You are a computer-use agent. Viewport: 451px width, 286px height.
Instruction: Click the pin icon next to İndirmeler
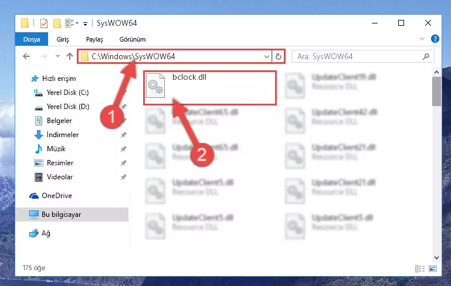click(x=123, y=135)
